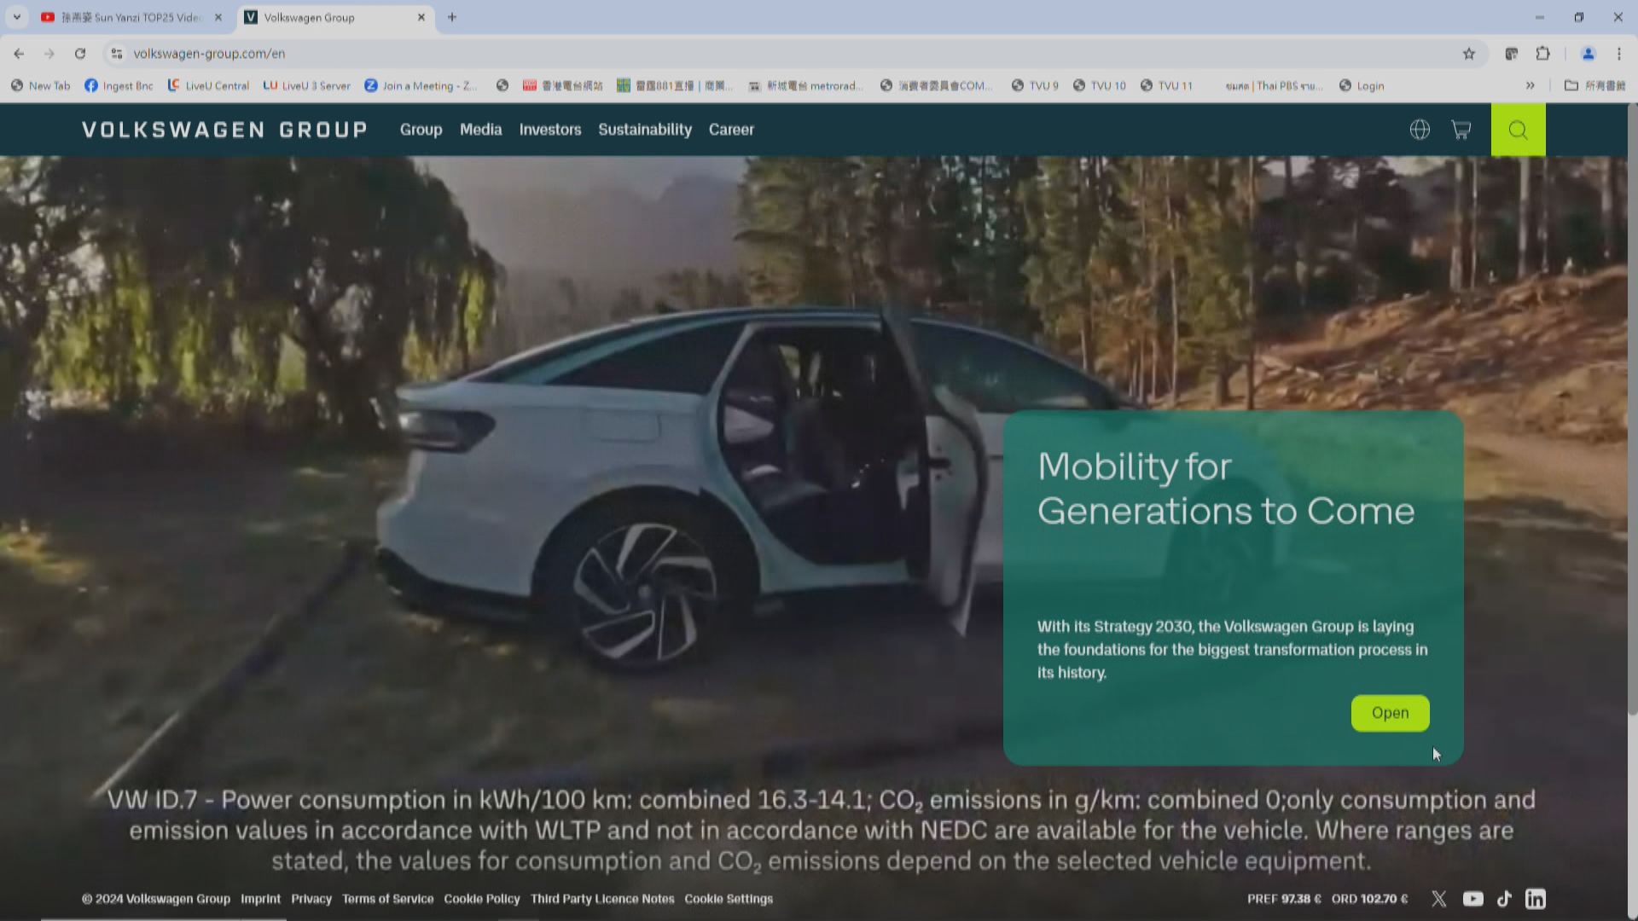The width and height of the screenshot is (1638, 921).
Task: Expand the Media navigation menu
Action: point(480,130)
